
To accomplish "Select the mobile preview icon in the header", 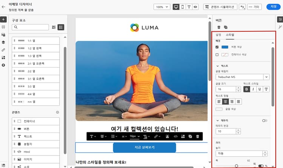I will pos(183,7).
